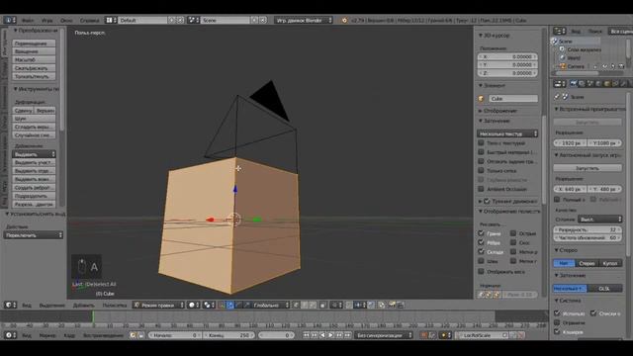Click the LocRotScale keying set field

point(483,335)
